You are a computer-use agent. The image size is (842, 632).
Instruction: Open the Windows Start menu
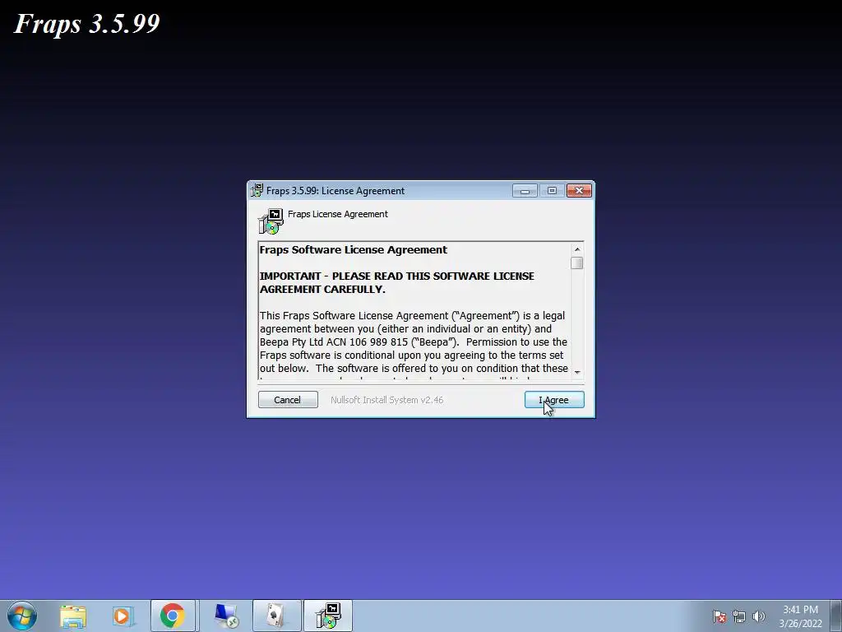click(22, 616)
